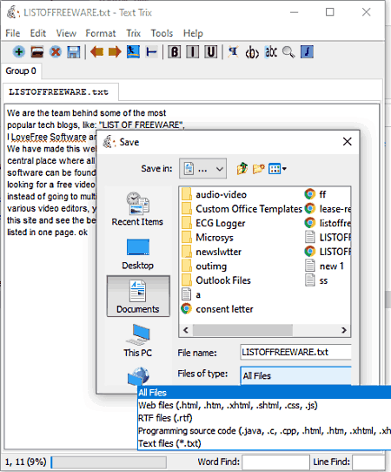391x472 pixels.
Task: Select the ss file
Action: coord(316,280)
